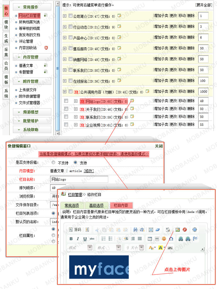Image resolution: width=217 pixels, height=289 pixels.
Task: Expand the 行业动态 tree node
Action: (65, 27)
